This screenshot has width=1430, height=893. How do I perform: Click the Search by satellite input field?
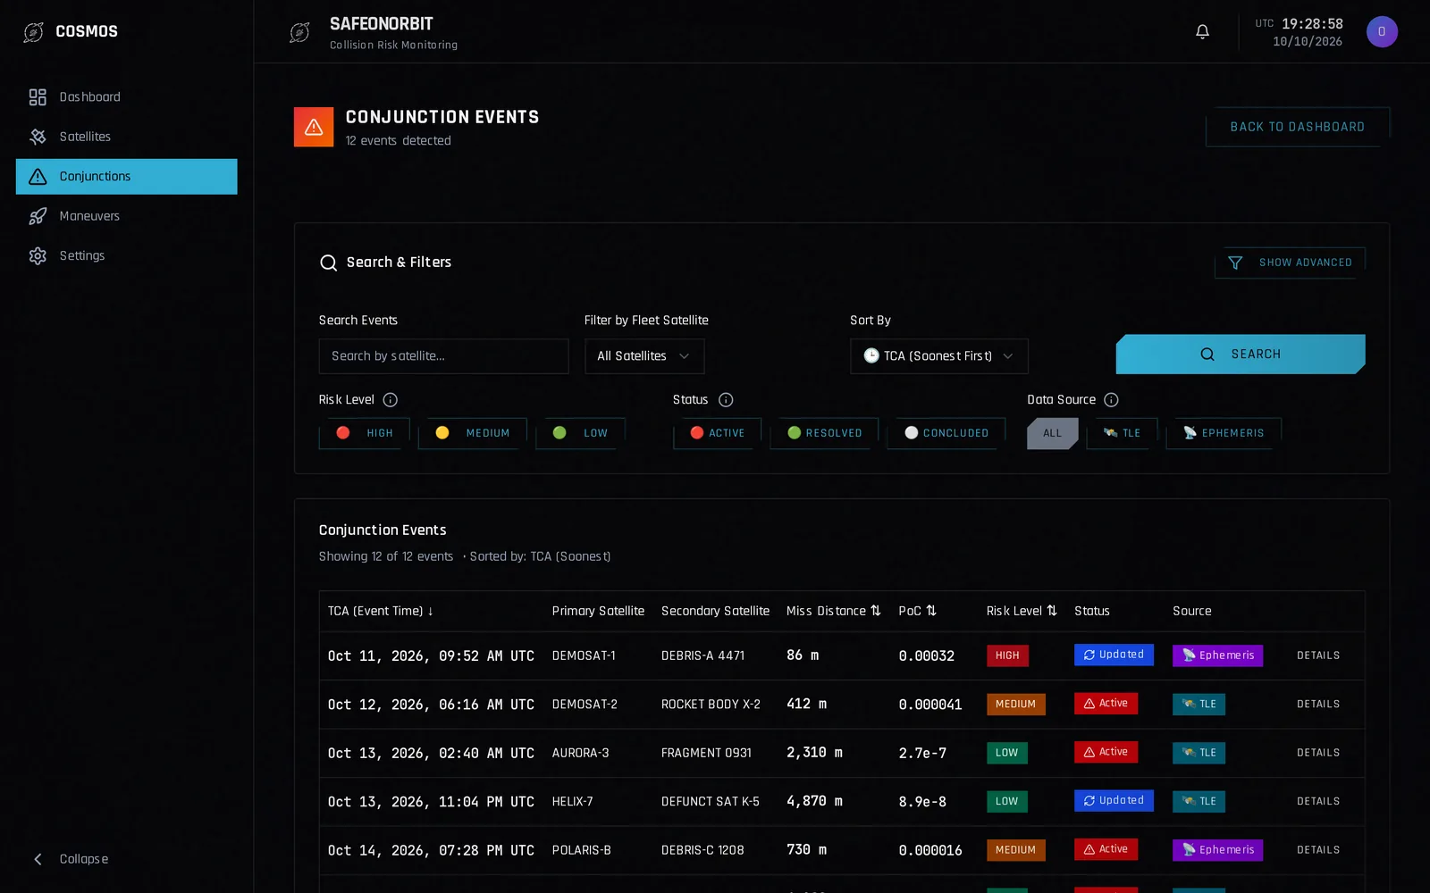443,356
